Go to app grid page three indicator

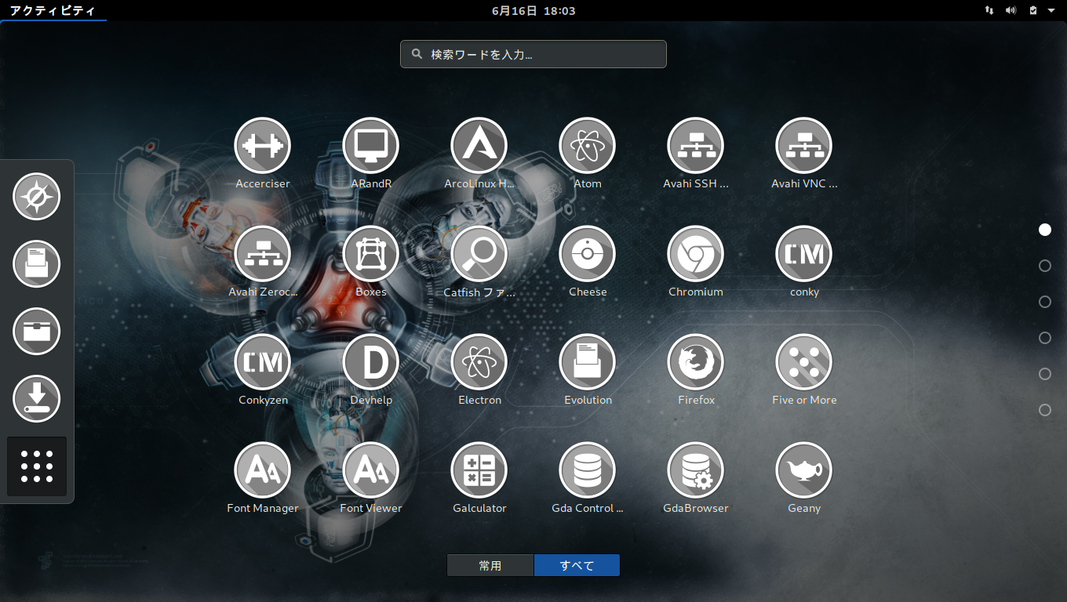point(1045,302)
